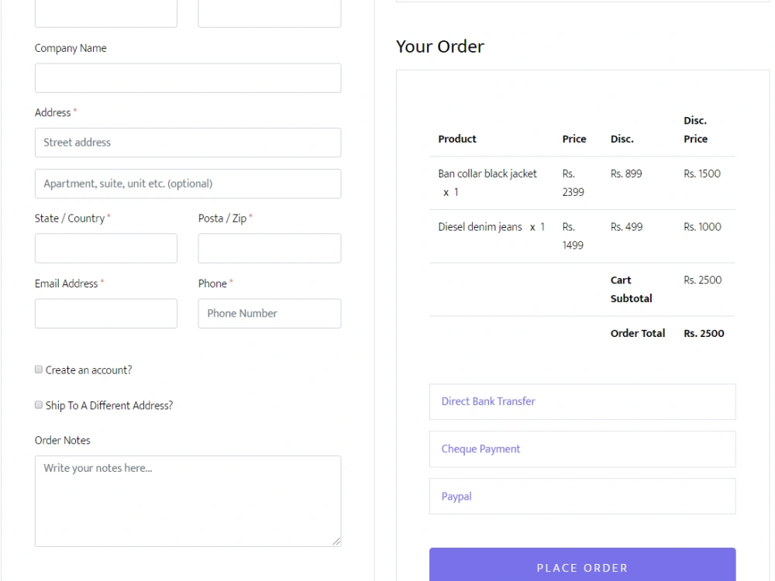Click the 'Disc. Price' column header
Image resolution: width=775 pixels, height=581 pixels.
point(695,129)
